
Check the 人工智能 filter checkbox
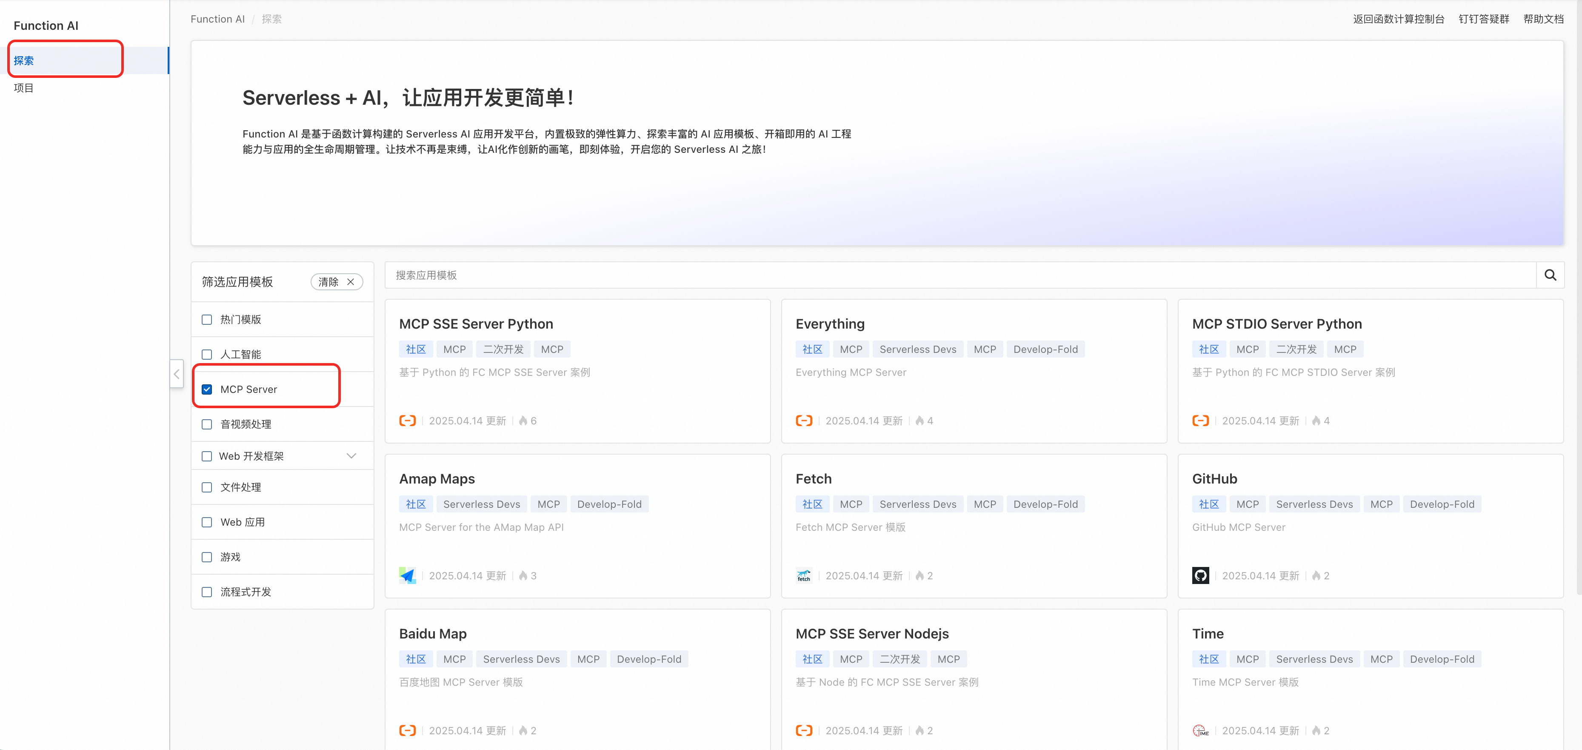click(x=207, y=355)
